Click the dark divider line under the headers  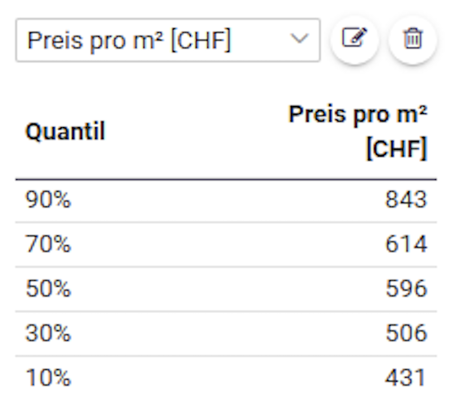[x=226, y=179]
